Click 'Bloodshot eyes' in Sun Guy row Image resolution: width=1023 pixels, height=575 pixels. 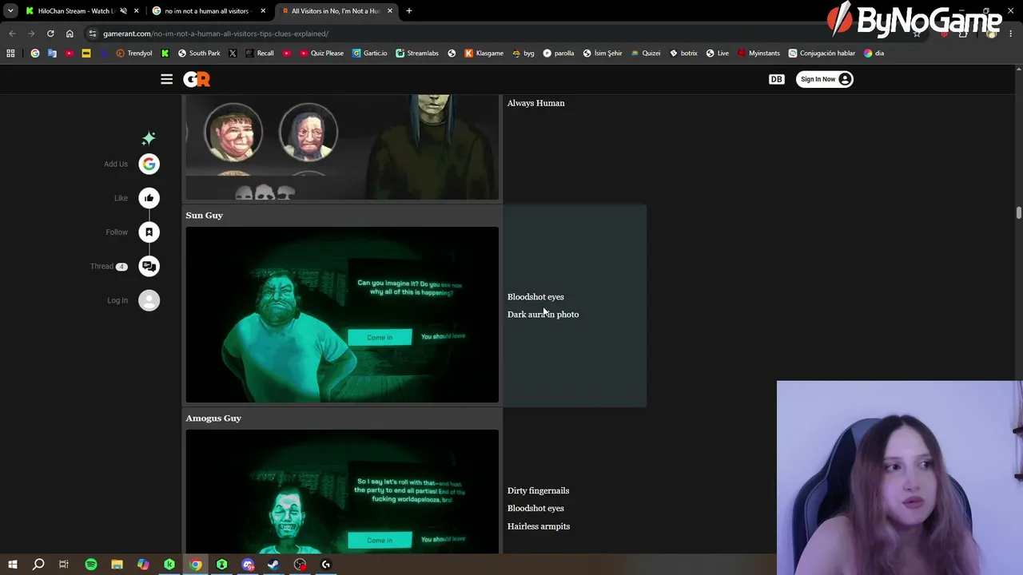535,296
